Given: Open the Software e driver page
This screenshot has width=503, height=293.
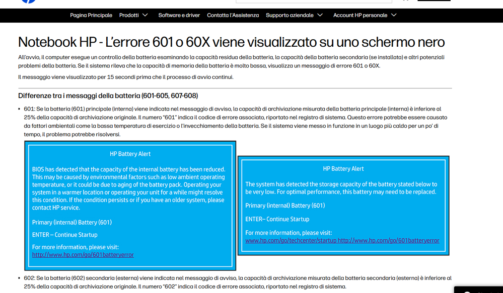Looking at the screenshot, I should click(x=179, y=15).
